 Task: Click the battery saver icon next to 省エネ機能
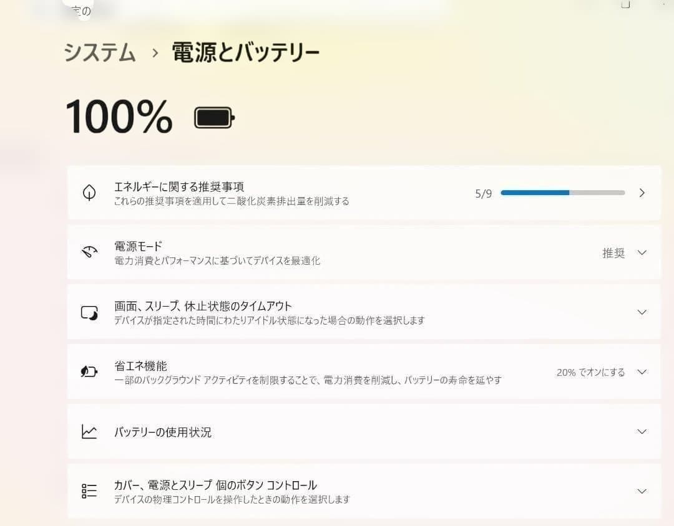point(89,371)
